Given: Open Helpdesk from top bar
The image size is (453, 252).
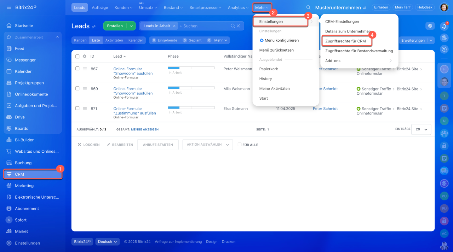Looking at the screenshot, I should (425, 7).
